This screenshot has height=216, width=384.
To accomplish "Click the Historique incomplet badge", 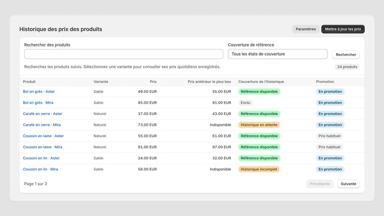I will 259,169.
